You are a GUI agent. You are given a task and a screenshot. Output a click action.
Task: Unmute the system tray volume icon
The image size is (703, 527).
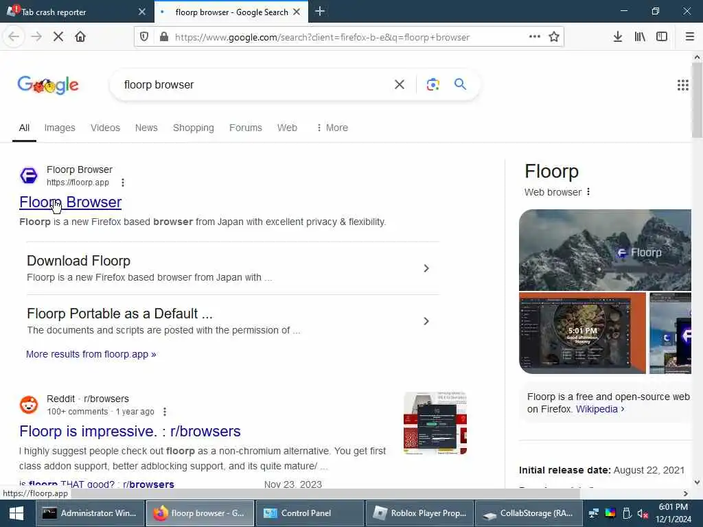click(x=643, y=513)
